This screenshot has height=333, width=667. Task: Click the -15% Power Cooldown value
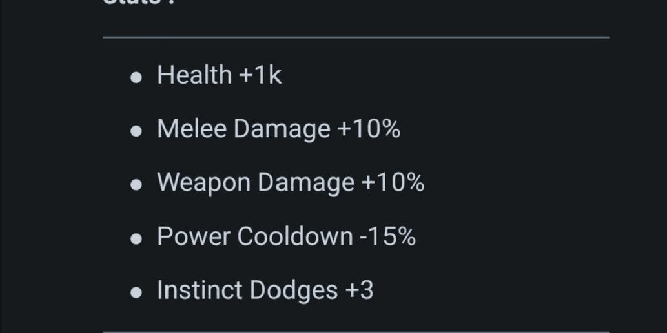click(x=387, y=236)
